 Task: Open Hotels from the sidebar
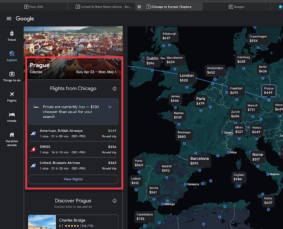[x=12, y=117]
